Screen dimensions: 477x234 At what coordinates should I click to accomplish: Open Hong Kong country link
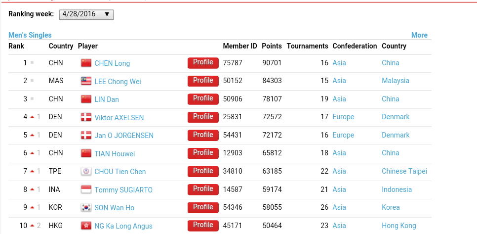[398, 226]
